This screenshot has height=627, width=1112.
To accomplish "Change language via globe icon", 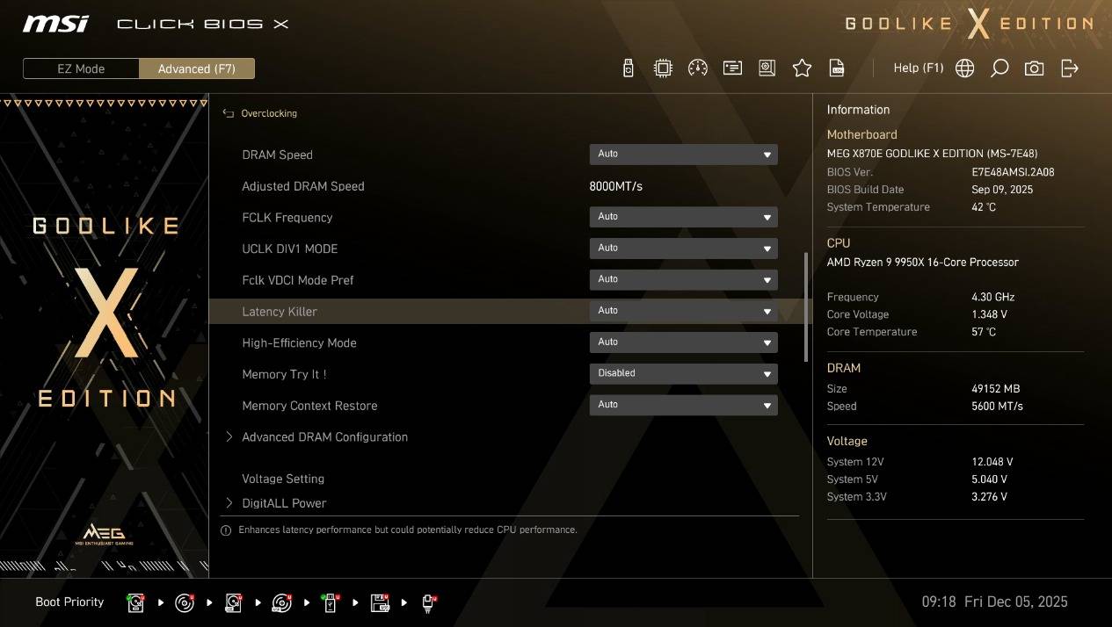I will point(964,68).
